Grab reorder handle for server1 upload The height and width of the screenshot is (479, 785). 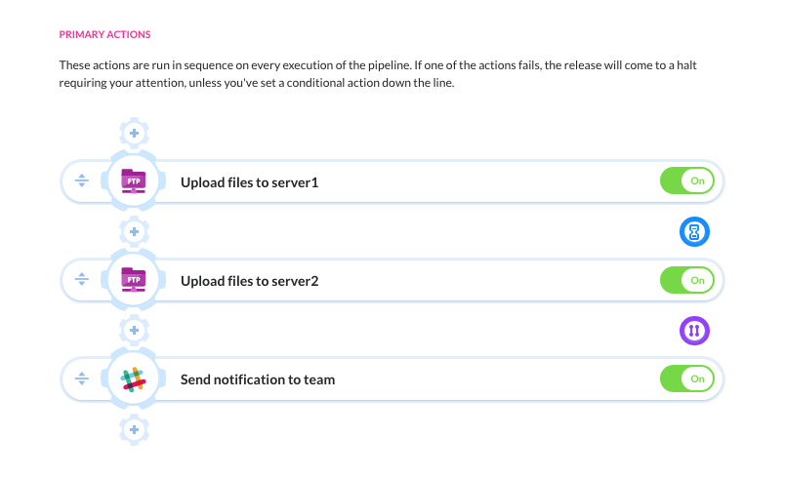tap(82, 180)
